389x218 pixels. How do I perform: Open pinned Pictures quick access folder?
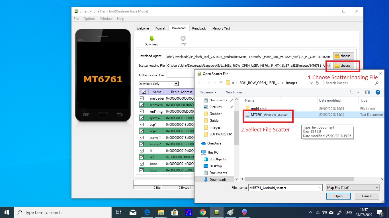[213, 107]
